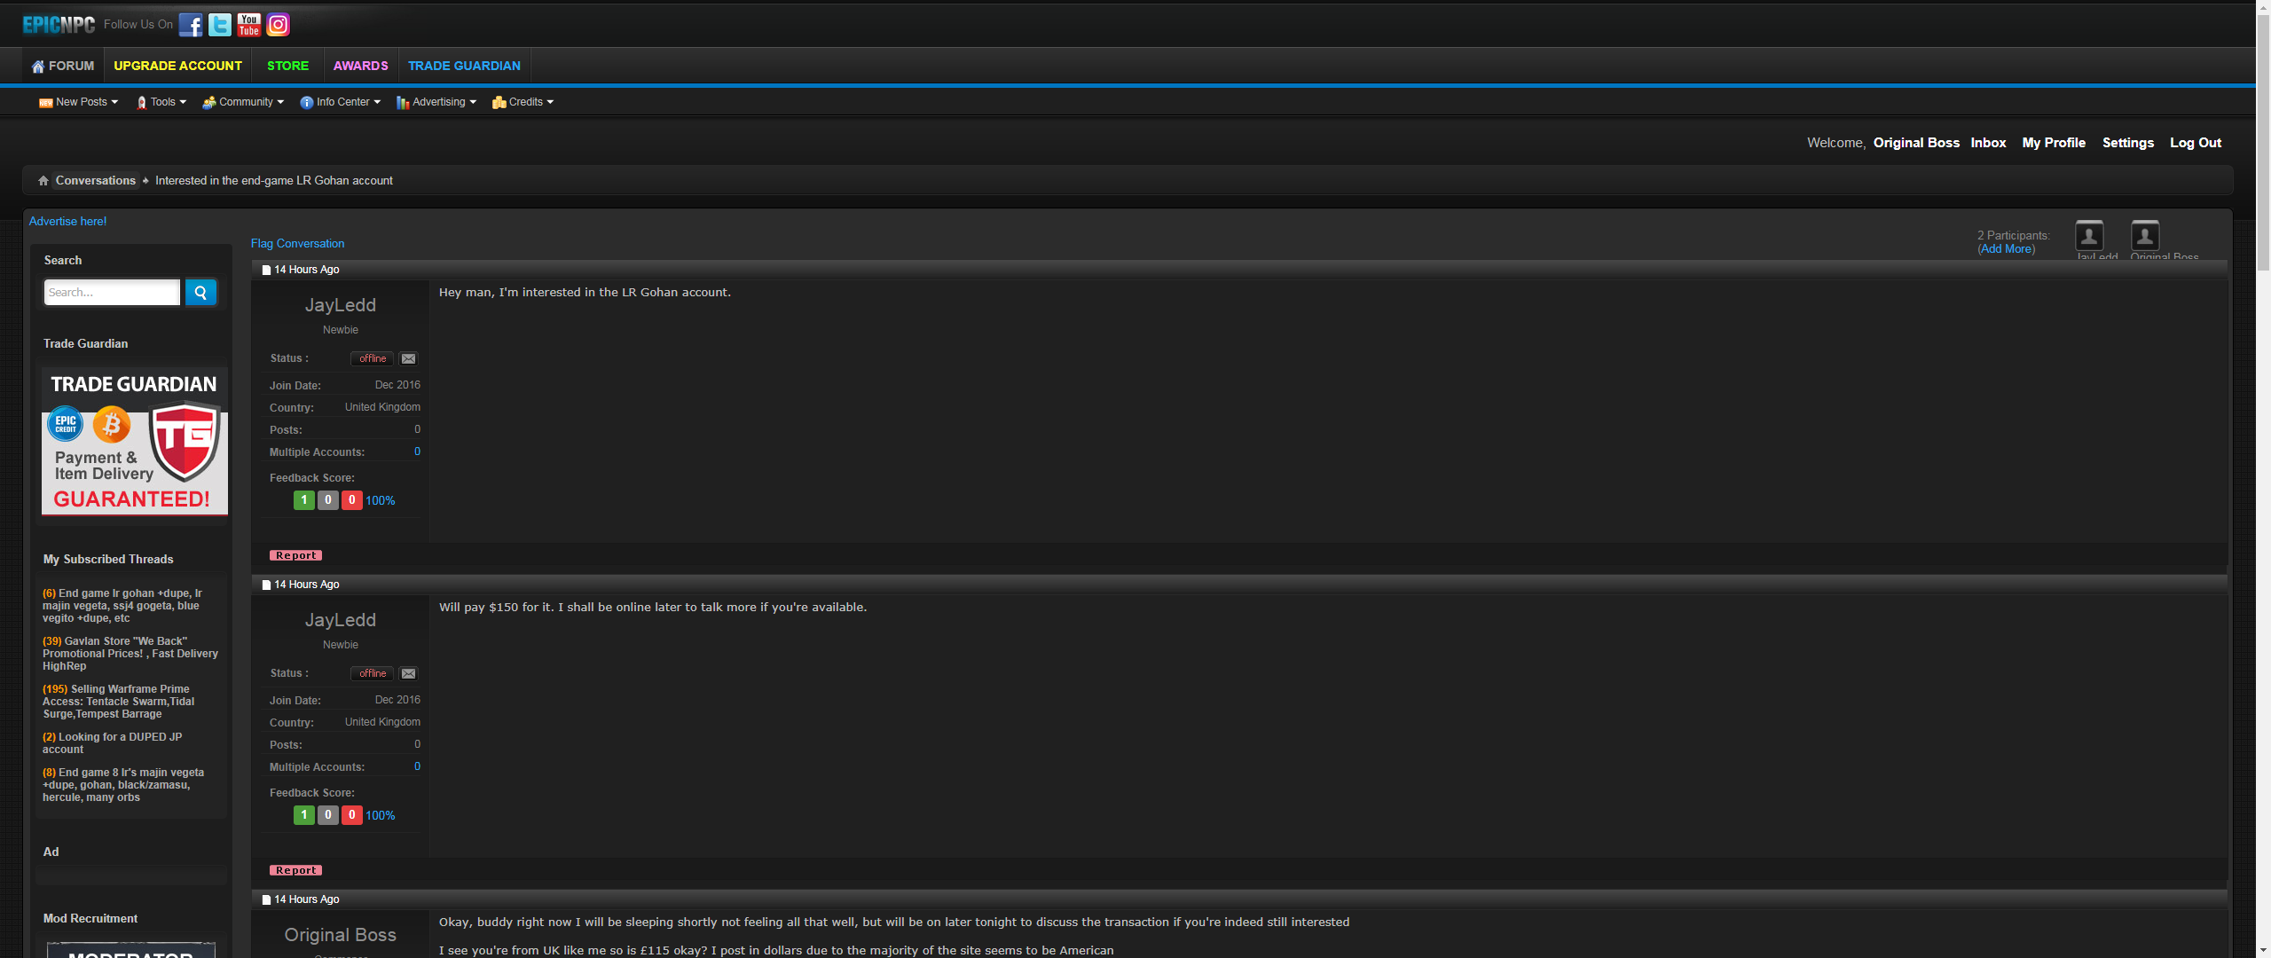2271x958 pixels.
Task: Open the Instagram social icon
Action: [279, 25]
